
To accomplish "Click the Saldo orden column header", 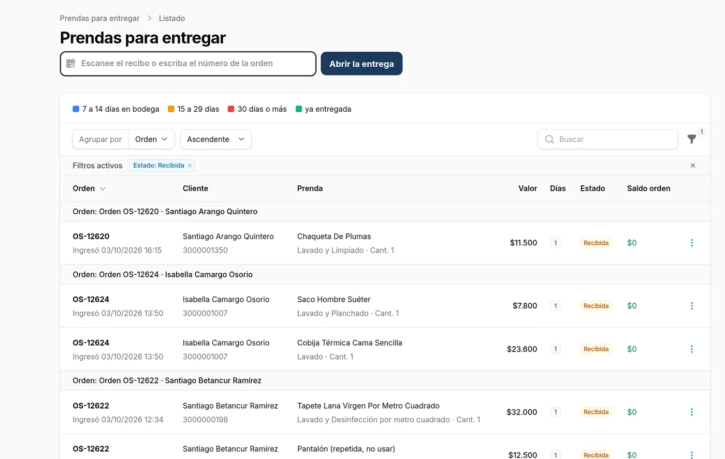I will [648, 188].
